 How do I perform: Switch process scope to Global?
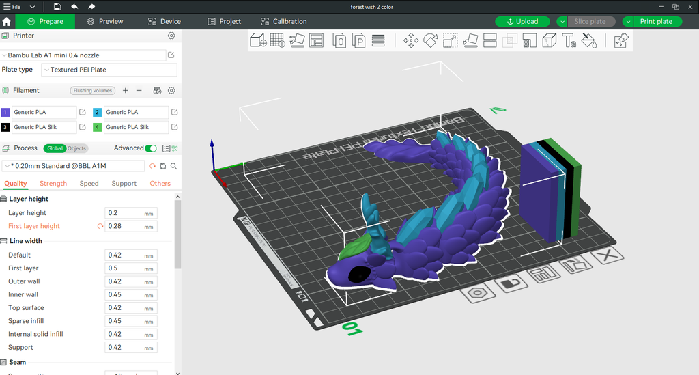tap(55, 148)
